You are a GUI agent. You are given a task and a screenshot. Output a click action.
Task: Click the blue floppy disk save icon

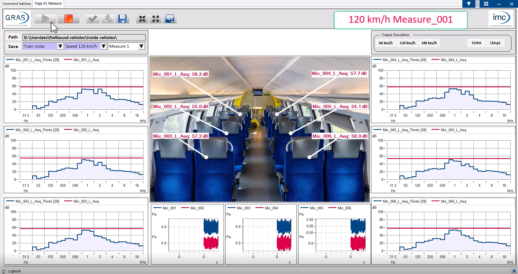(122, 19)
